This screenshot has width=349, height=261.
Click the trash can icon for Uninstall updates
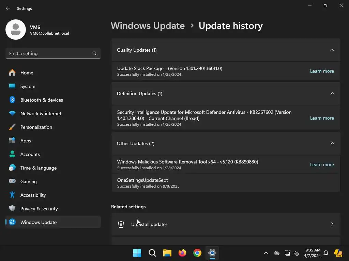point(121,224)
